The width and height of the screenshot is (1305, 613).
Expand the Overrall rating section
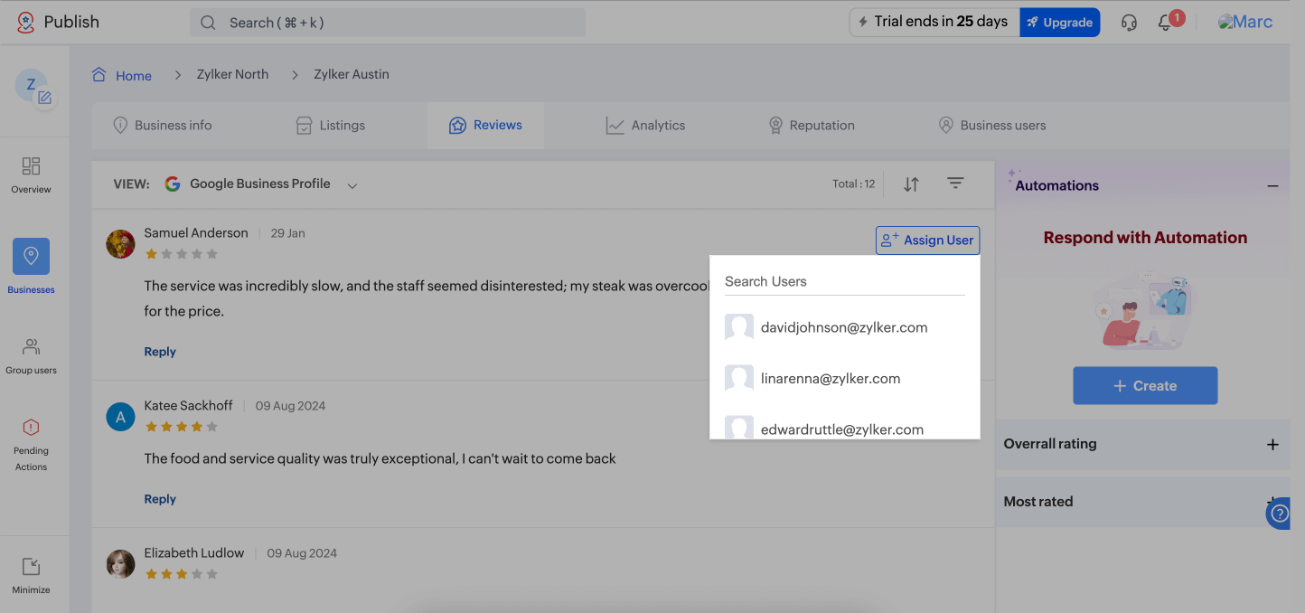(x=1272, y=444)
